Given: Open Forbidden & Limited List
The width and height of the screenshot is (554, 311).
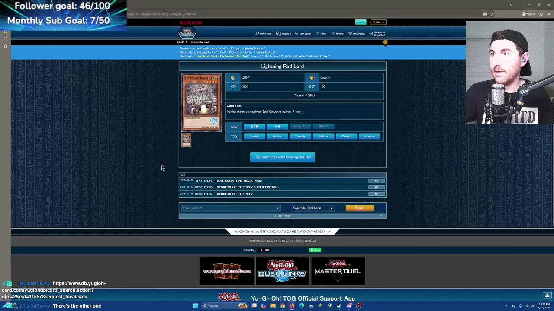Looking at the screenshot, I should coord(377,34).
